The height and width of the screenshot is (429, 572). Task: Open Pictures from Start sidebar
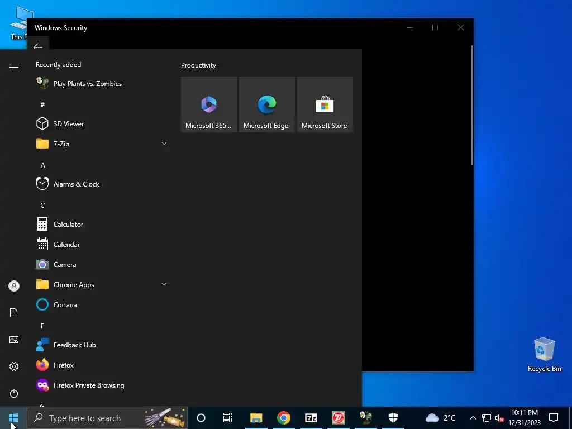point(14,340)
